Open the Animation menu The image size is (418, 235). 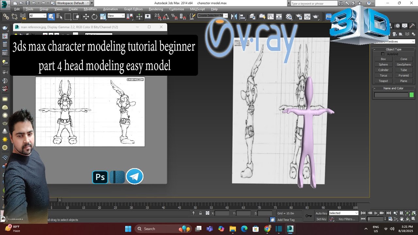[110, 9]
